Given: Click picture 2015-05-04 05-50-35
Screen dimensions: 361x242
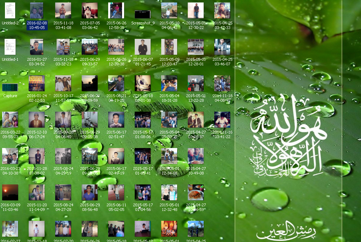Looking at the screenshot, I should (169, 120).
